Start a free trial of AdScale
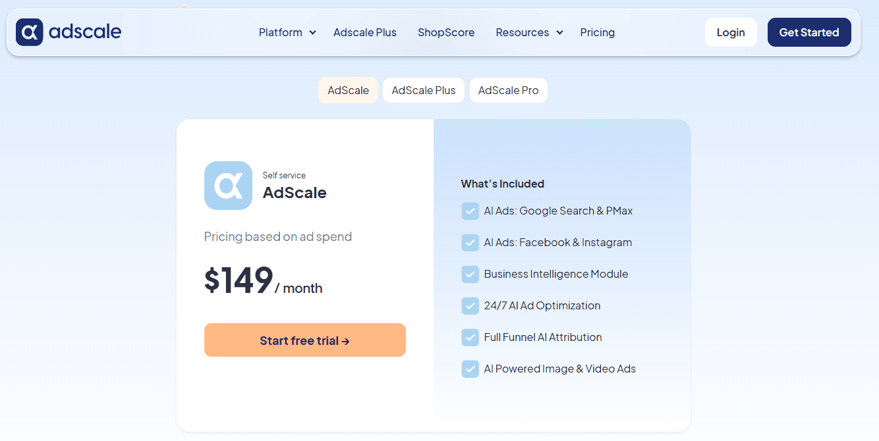This screenshot has height=441, width=879. [304, 340]
